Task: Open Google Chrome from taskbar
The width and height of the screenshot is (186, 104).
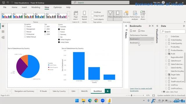Action: [96, 101]
